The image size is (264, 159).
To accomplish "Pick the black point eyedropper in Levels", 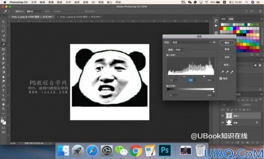I will (x=222, y=72).
